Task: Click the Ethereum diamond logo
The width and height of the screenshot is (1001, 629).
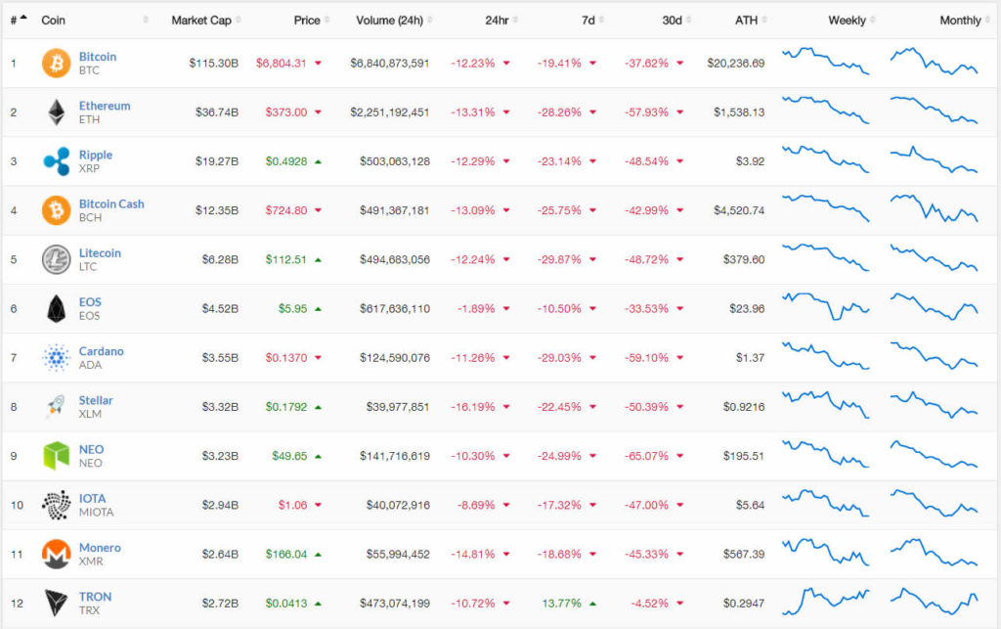Action: (x=56, y=112)
